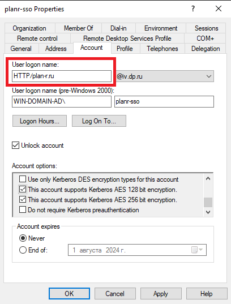Click the expiry date field showing августа 2024
Image resolution: width=231 pixels, height=304 pixels.
tap(137, 250)
